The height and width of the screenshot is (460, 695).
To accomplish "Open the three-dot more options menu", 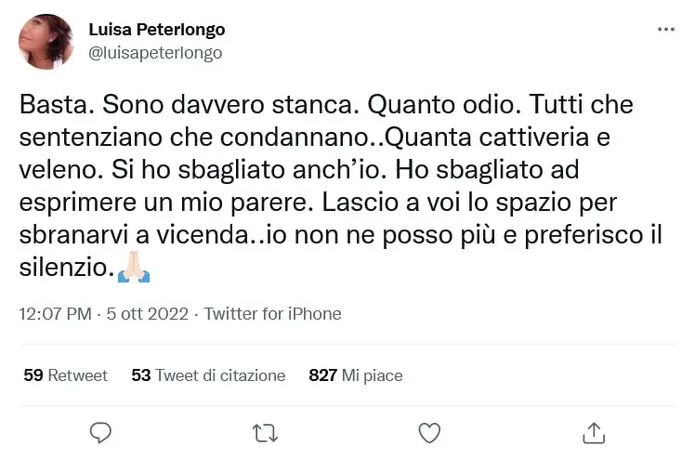I will coord(665,30).
